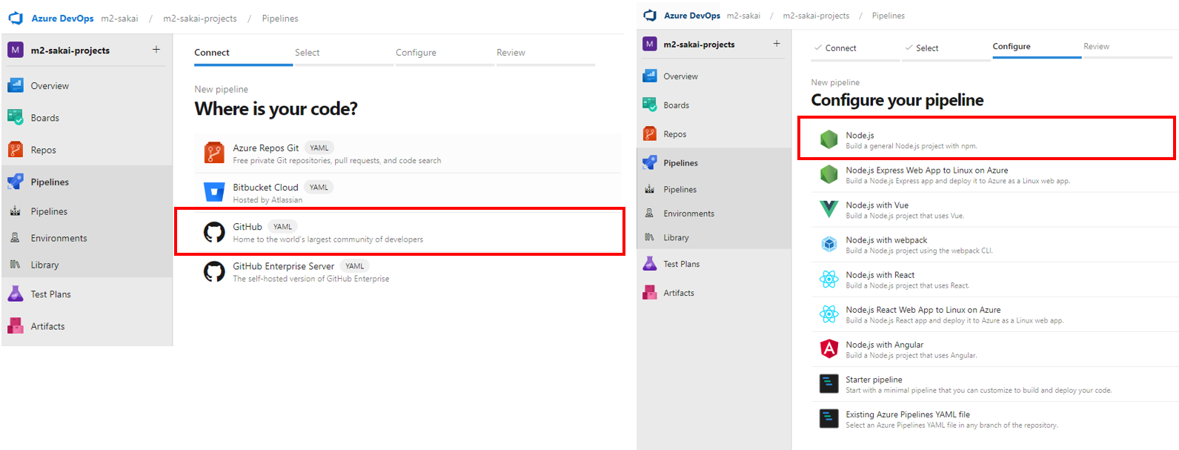Open Repos icon in right window sidebar
Screen dimensions: 1179x450
650,133
